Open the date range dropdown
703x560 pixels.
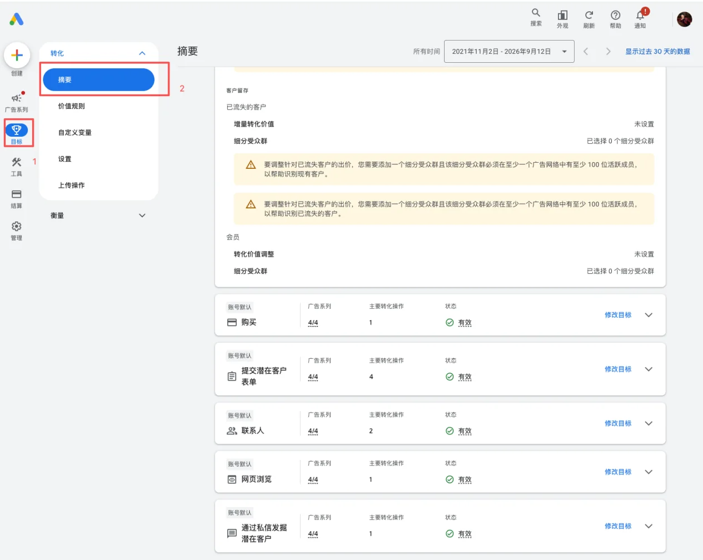(509, 51)
